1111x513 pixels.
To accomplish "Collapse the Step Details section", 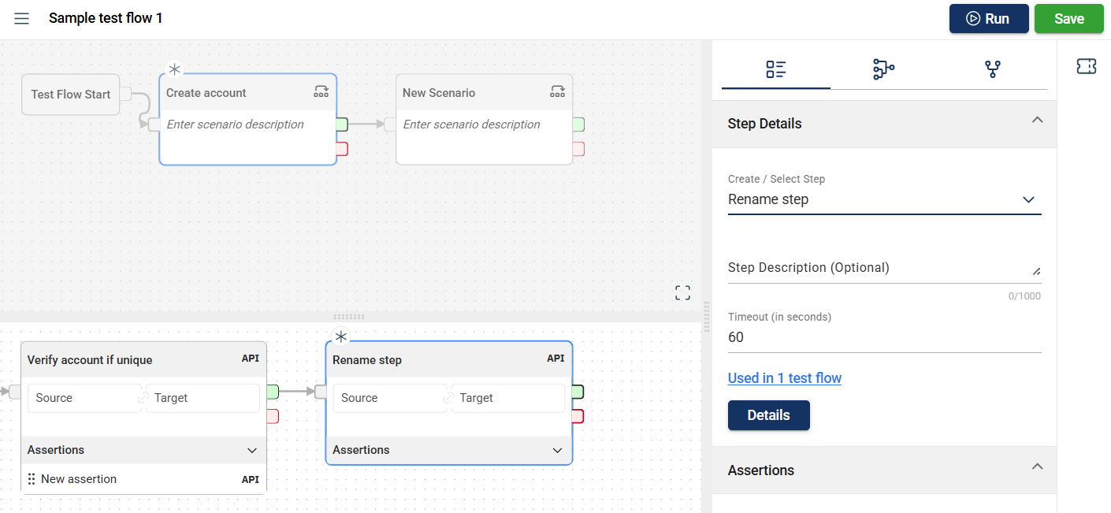I will click(1037, 121).
